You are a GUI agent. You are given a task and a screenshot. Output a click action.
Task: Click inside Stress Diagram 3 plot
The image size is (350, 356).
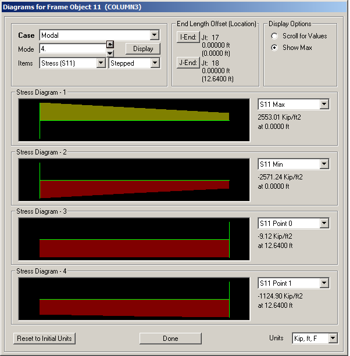coord(134,239)
